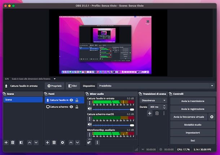Viewport: 220px width, 155px height.
Task: Remove scene transition with trash icon
Action: [x=157, y=113]
